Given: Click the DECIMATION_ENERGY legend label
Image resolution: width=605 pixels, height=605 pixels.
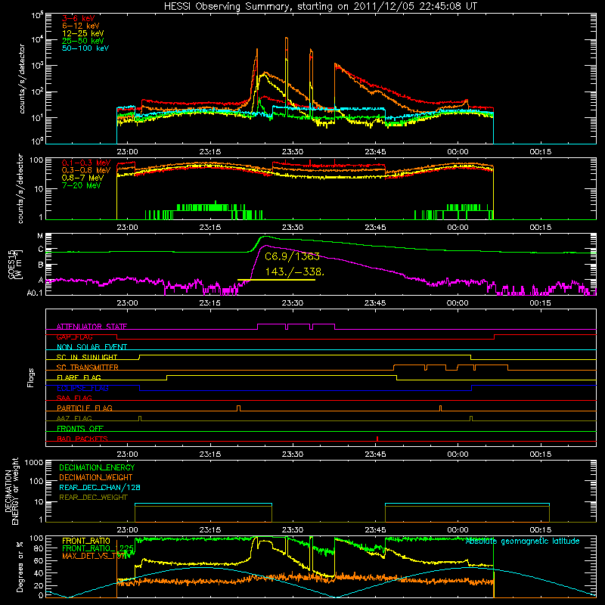Looking at the screenshot, I should pos(97,467).
